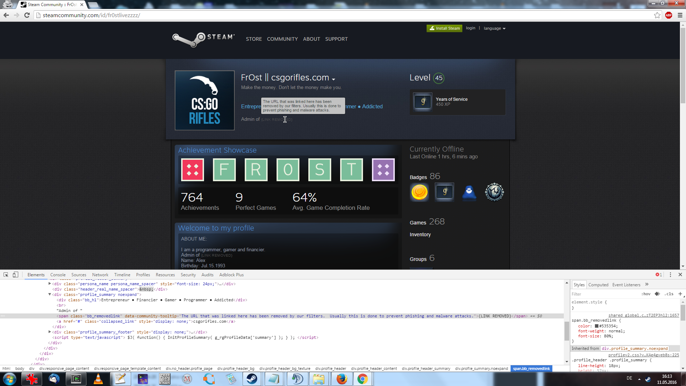Open the Computed styles tab
The width and height of the screenshot is (686, 386).
598,285
